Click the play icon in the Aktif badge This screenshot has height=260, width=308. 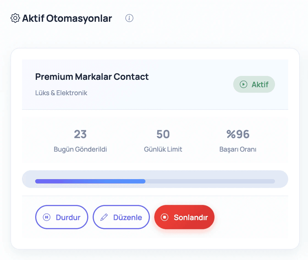[243, 84]
